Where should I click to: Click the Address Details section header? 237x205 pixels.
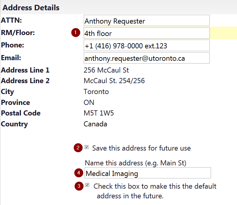click(x=31, y=8)
